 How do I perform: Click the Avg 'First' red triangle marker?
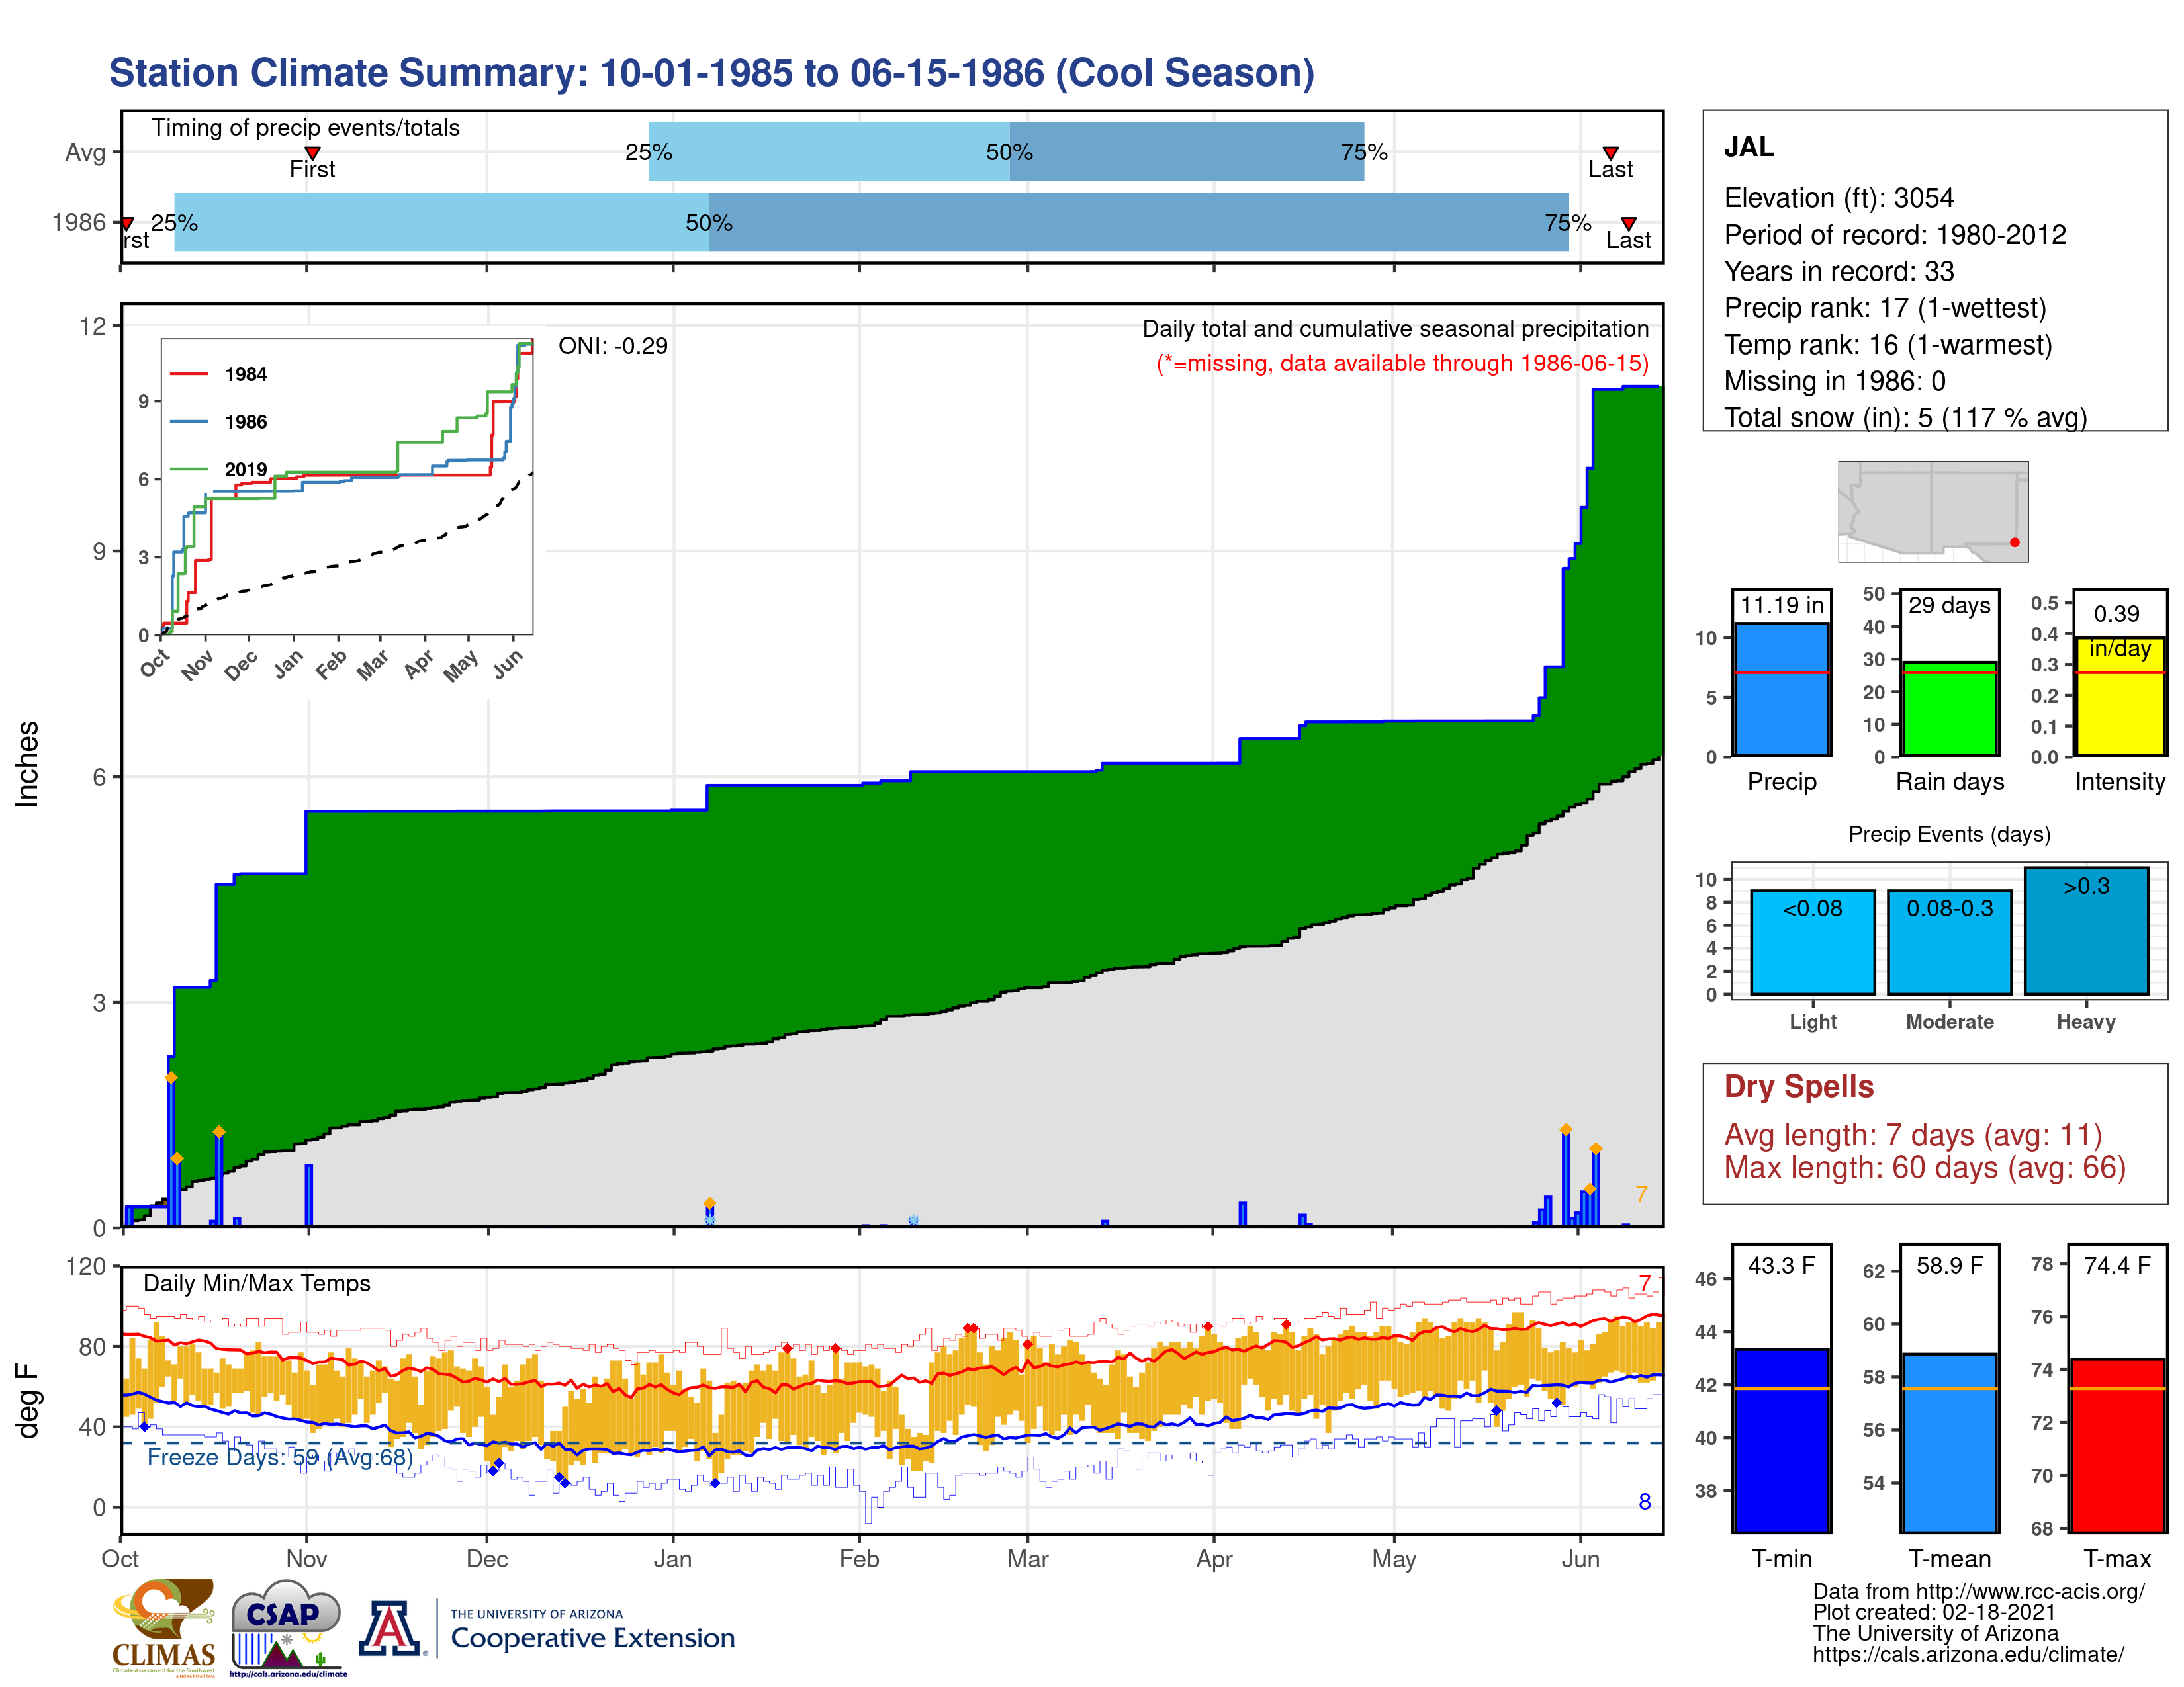(x=312, y=153)
